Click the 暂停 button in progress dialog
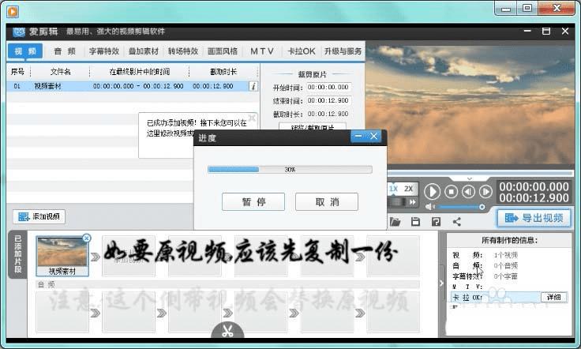Screen dimensions: 581x349 pyautogui.click(x=253, y=202)
